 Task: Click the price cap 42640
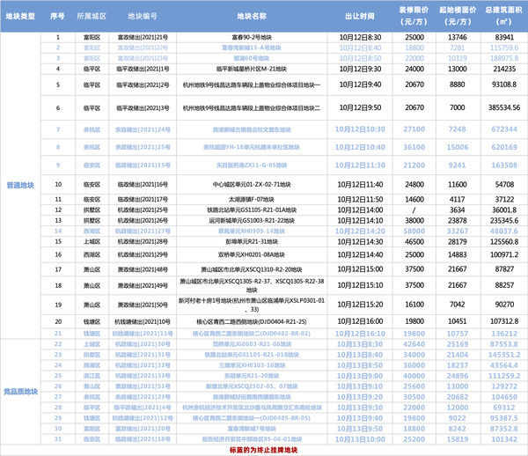[414, 344]
